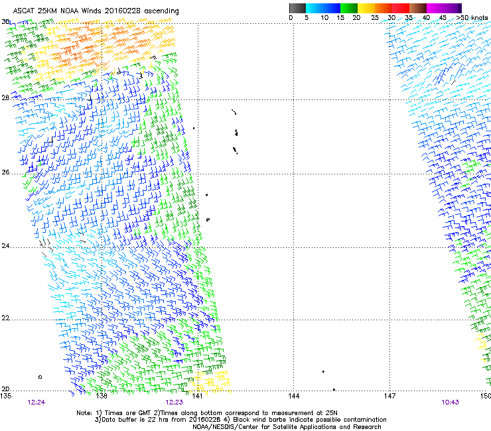
Task: Click the longitude label 138
Action: click(x=102, y=396)
